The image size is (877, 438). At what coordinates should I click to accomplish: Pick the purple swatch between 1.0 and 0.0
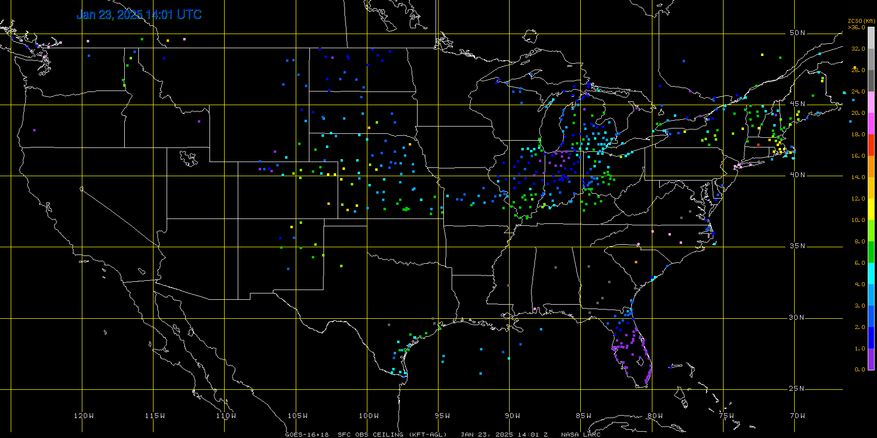coord(871,359)
